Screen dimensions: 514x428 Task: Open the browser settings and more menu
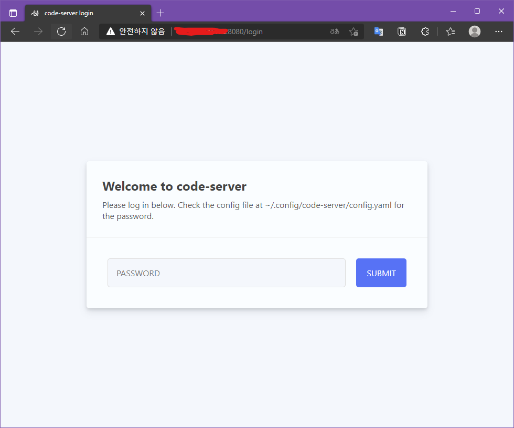click(499, 32)
